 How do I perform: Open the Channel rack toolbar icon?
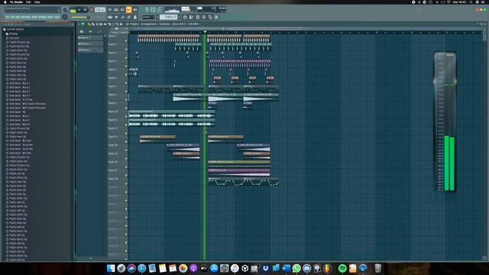(x=197, y=17)
